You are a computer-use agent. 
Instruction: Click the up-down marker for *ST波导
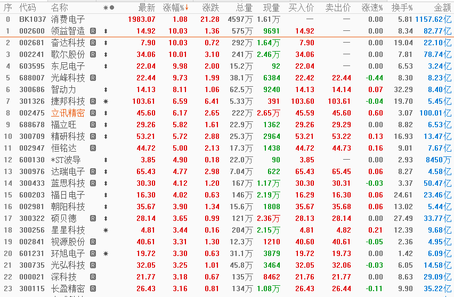(106, 160)
